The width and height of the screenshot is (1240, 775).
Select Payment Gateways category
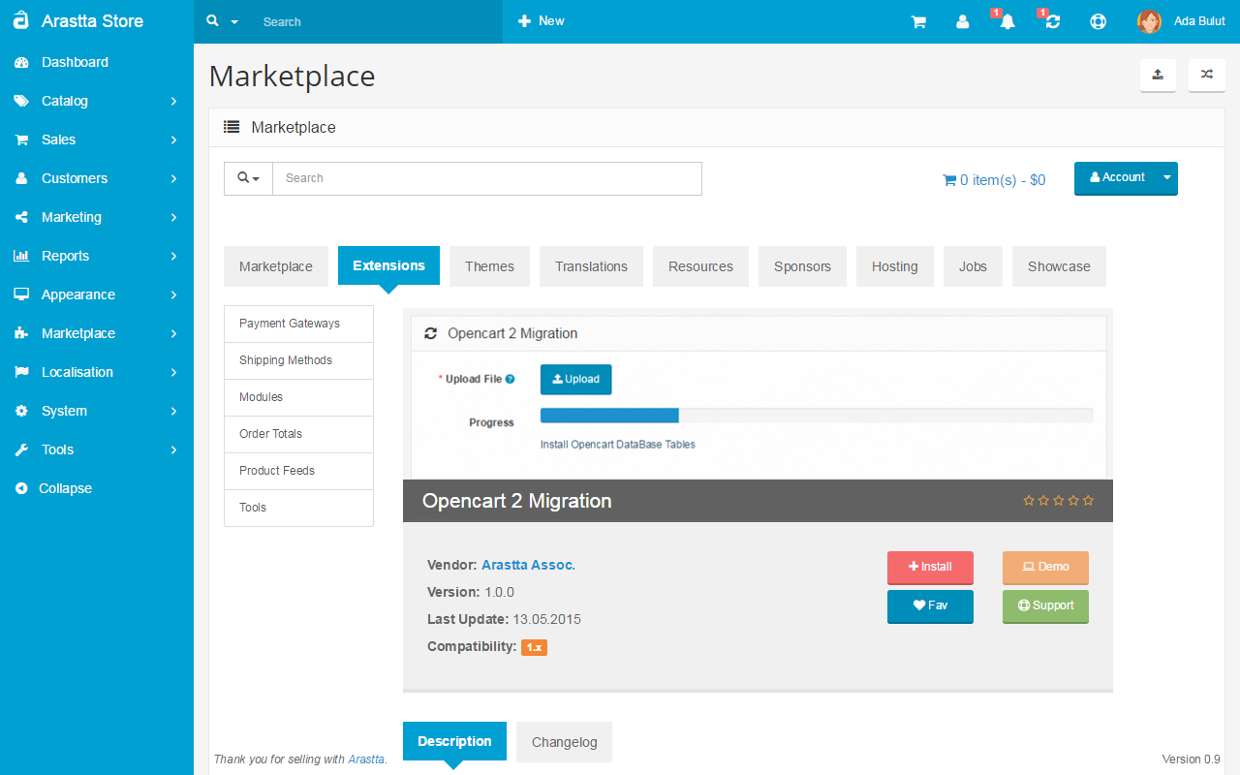point(298,324)
